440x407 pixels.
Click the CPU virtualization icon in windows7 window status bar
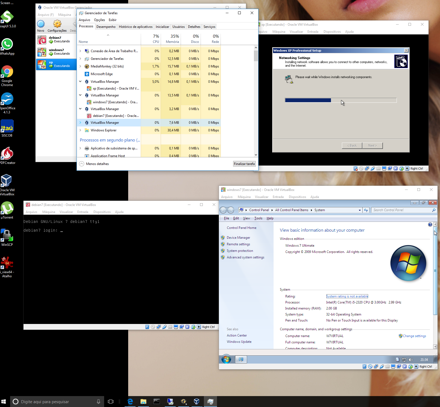[x=405, y=367]
